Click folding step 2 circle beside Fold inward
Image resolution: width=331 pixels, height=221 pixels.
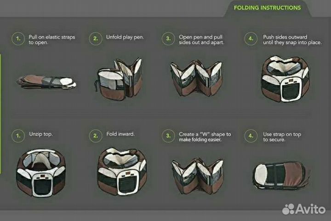pos(96,136)
